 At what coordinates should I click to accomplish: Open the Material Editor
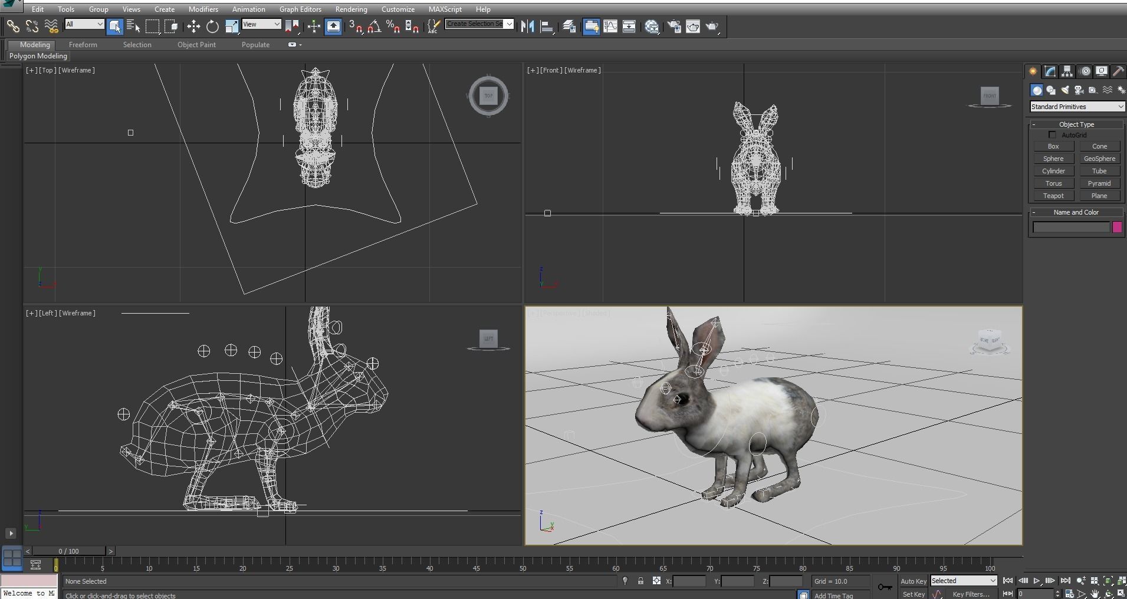[652, 26]
